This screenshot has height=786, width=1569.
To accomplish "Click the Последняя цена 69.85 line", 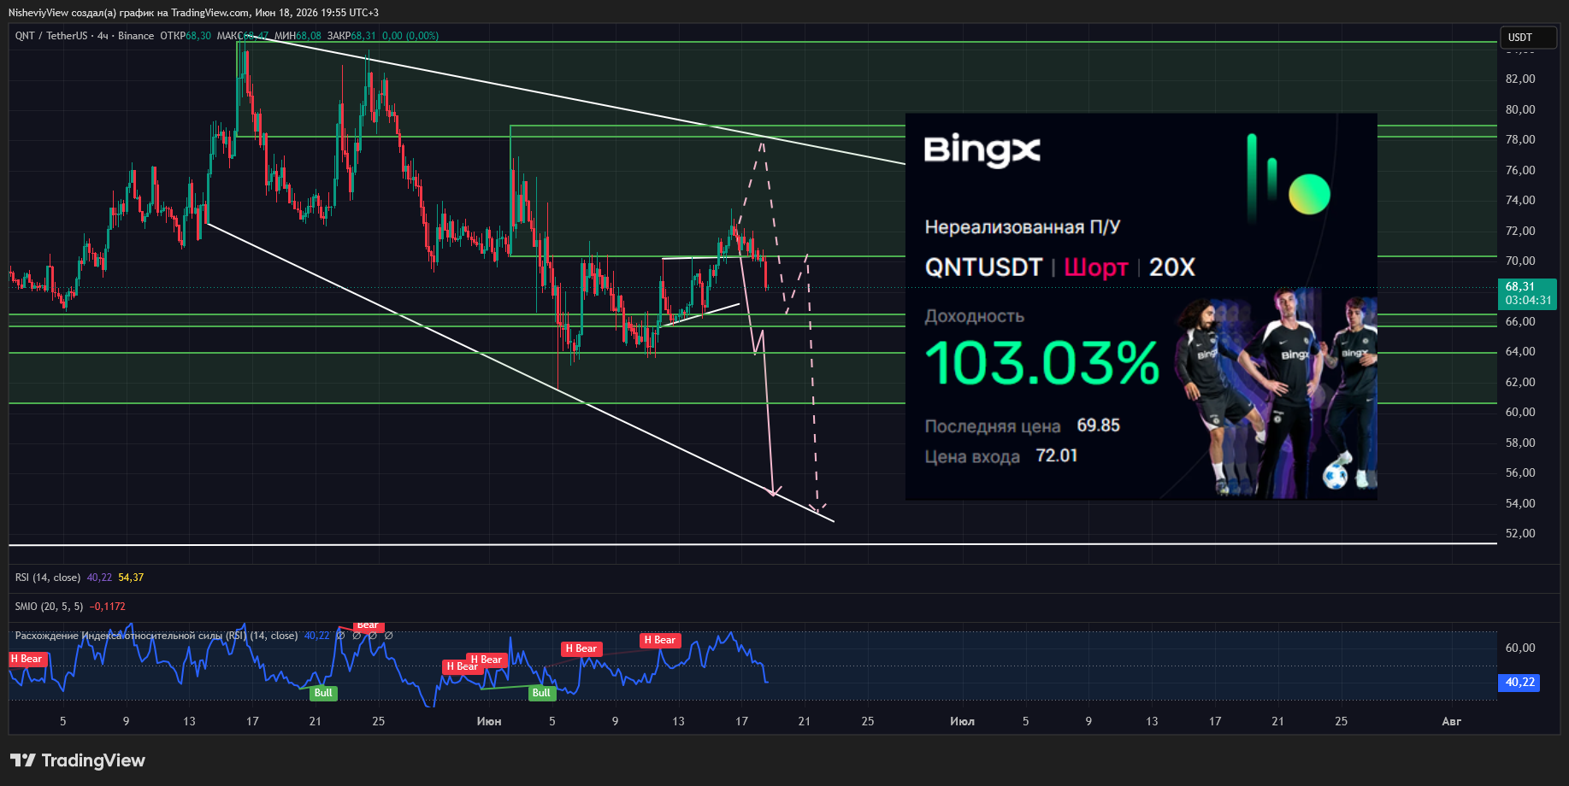I will click(1023, 425).
